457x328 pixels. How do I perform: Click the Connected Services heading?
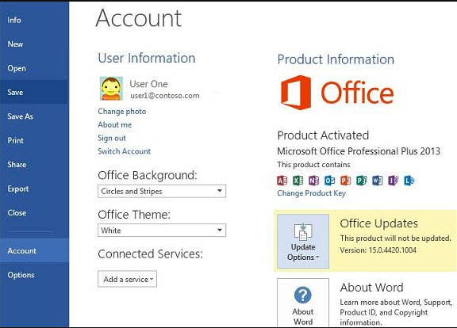click(150, 254)
